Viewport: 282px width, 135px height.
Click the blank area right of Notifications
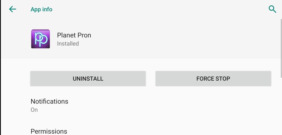point(173,105)
